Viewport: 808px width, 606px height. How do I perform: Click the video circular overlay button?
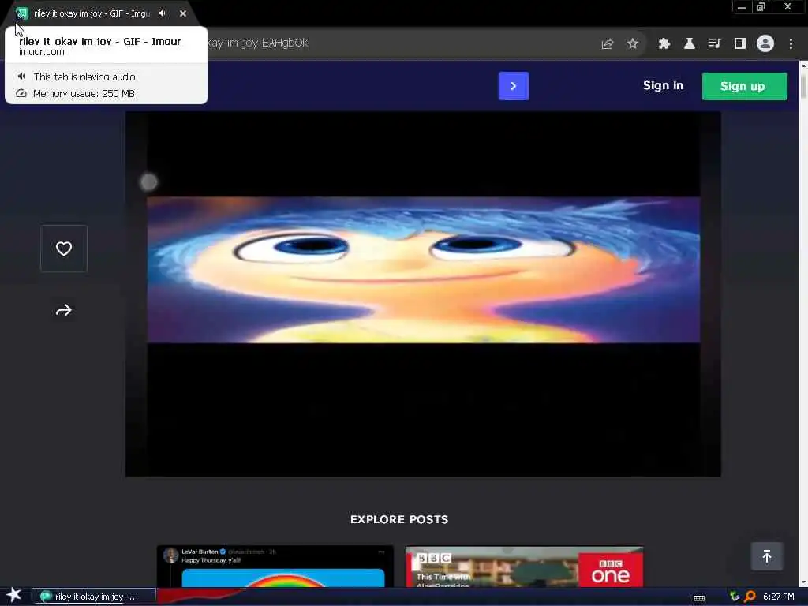149,181
